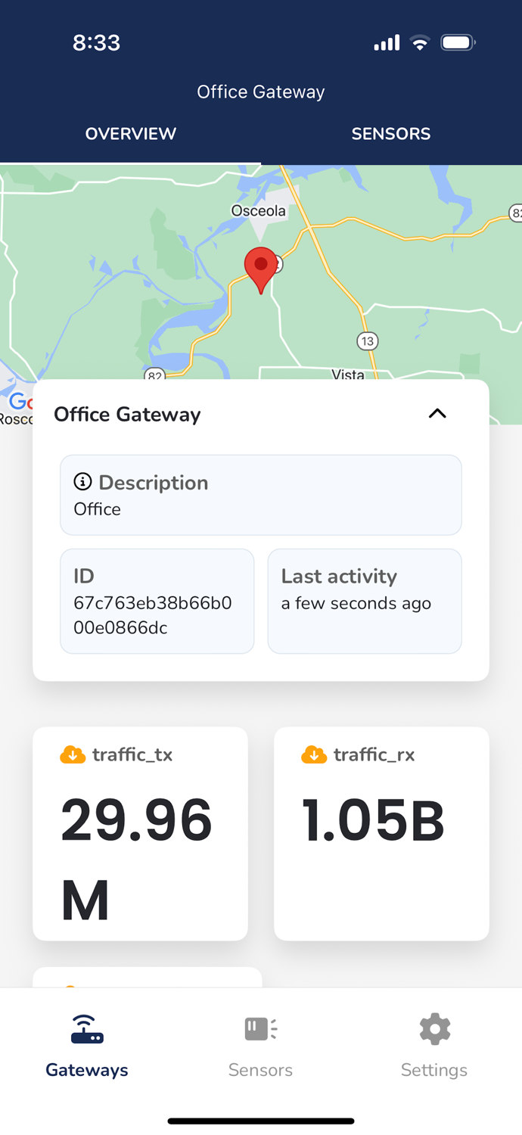Screen dimensions: 522x1135
Task: Tap the route 13 shield on map
Action: 368,341
